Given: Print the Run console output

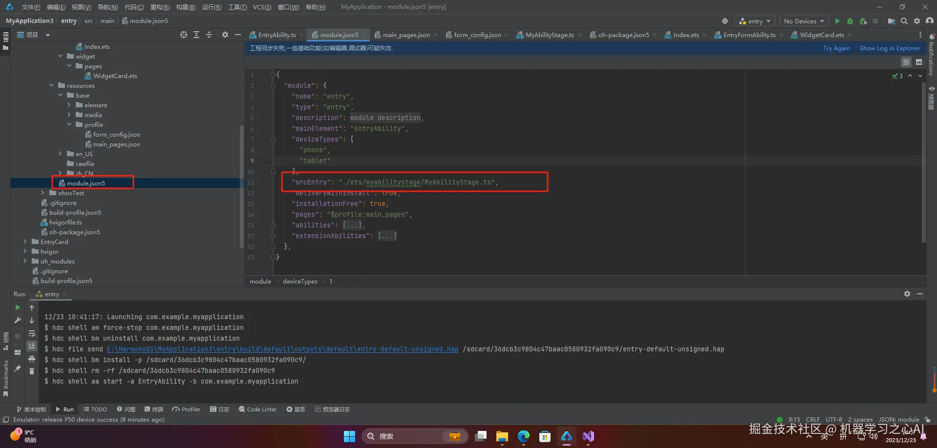Looking at the screenshot, I should [x=32, y=359].
